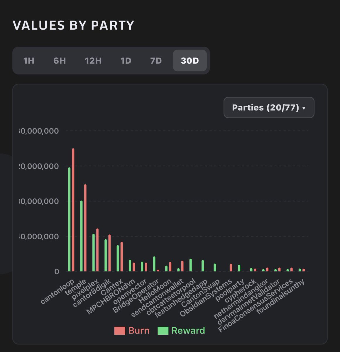Click the BridgeOperator axis label
The height and width of the screenshot is (352, 340).
(136, 296)
